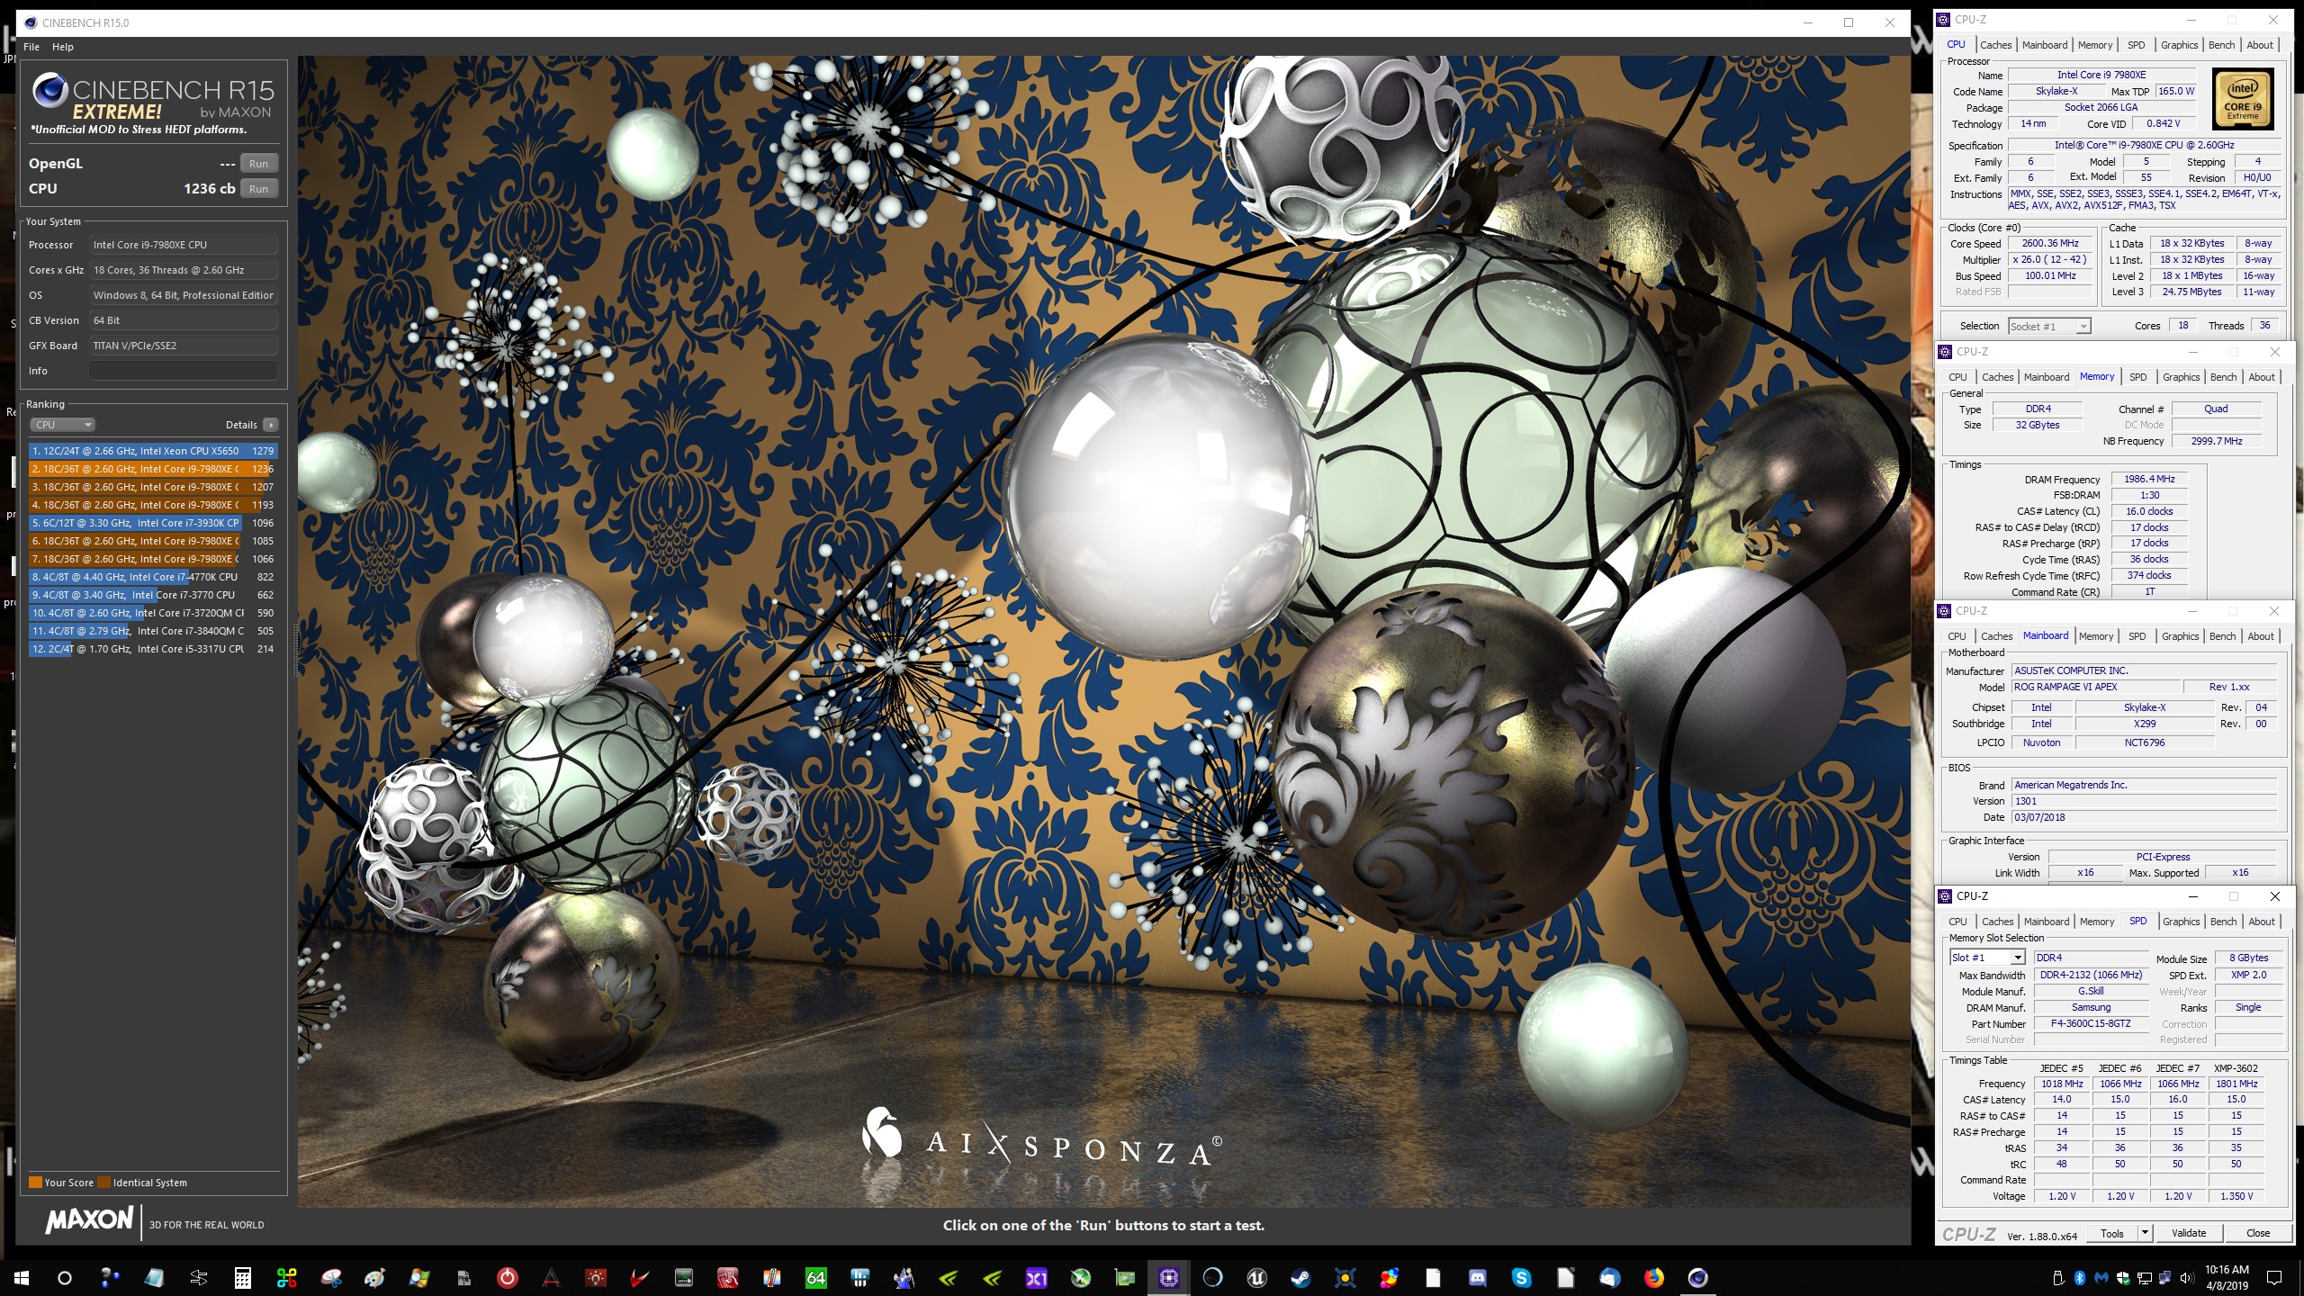Click the taskbar clock showing 10:16 AM
This screenshot has width=2304, height=1296.
[2227, 1277]
